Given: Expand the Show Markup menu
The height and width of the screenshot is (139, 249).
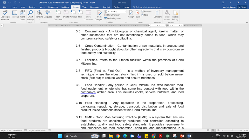Looking at the screenshot, I should point(112,15).
